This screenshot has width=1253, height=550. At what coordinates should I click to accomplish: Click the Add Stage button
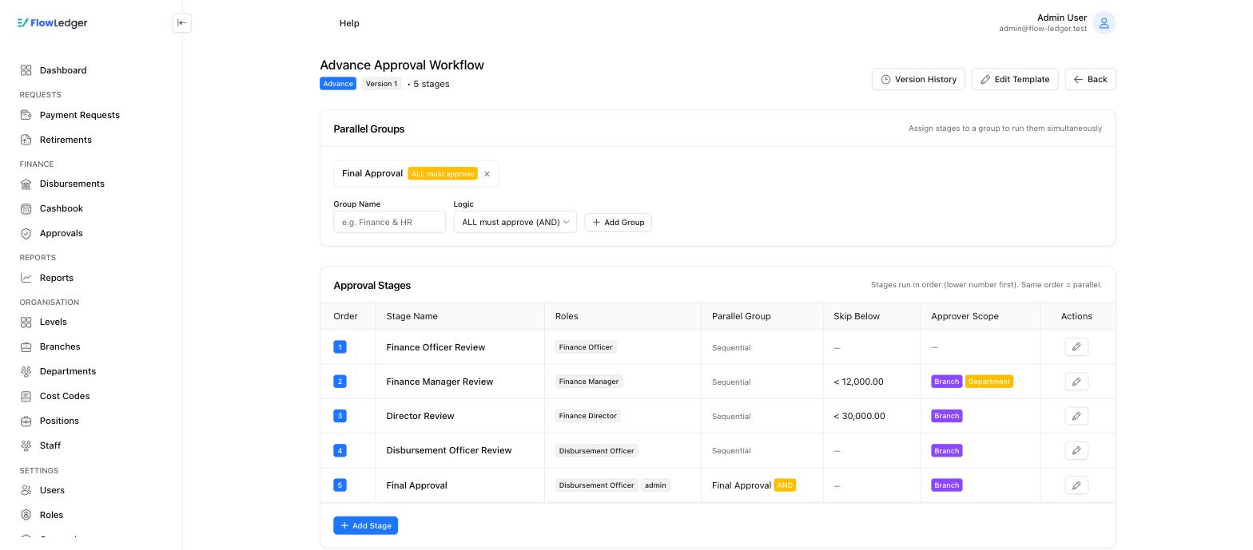[365, 525]
